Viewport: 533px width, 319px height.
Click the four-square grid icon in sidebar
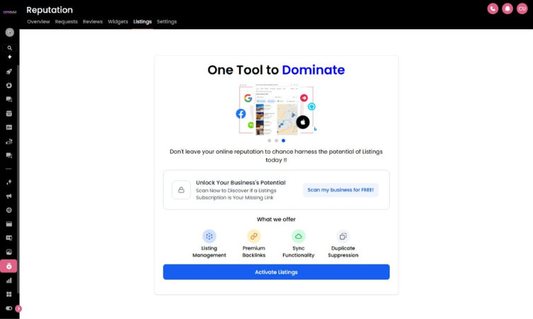[x=9, y=294]
